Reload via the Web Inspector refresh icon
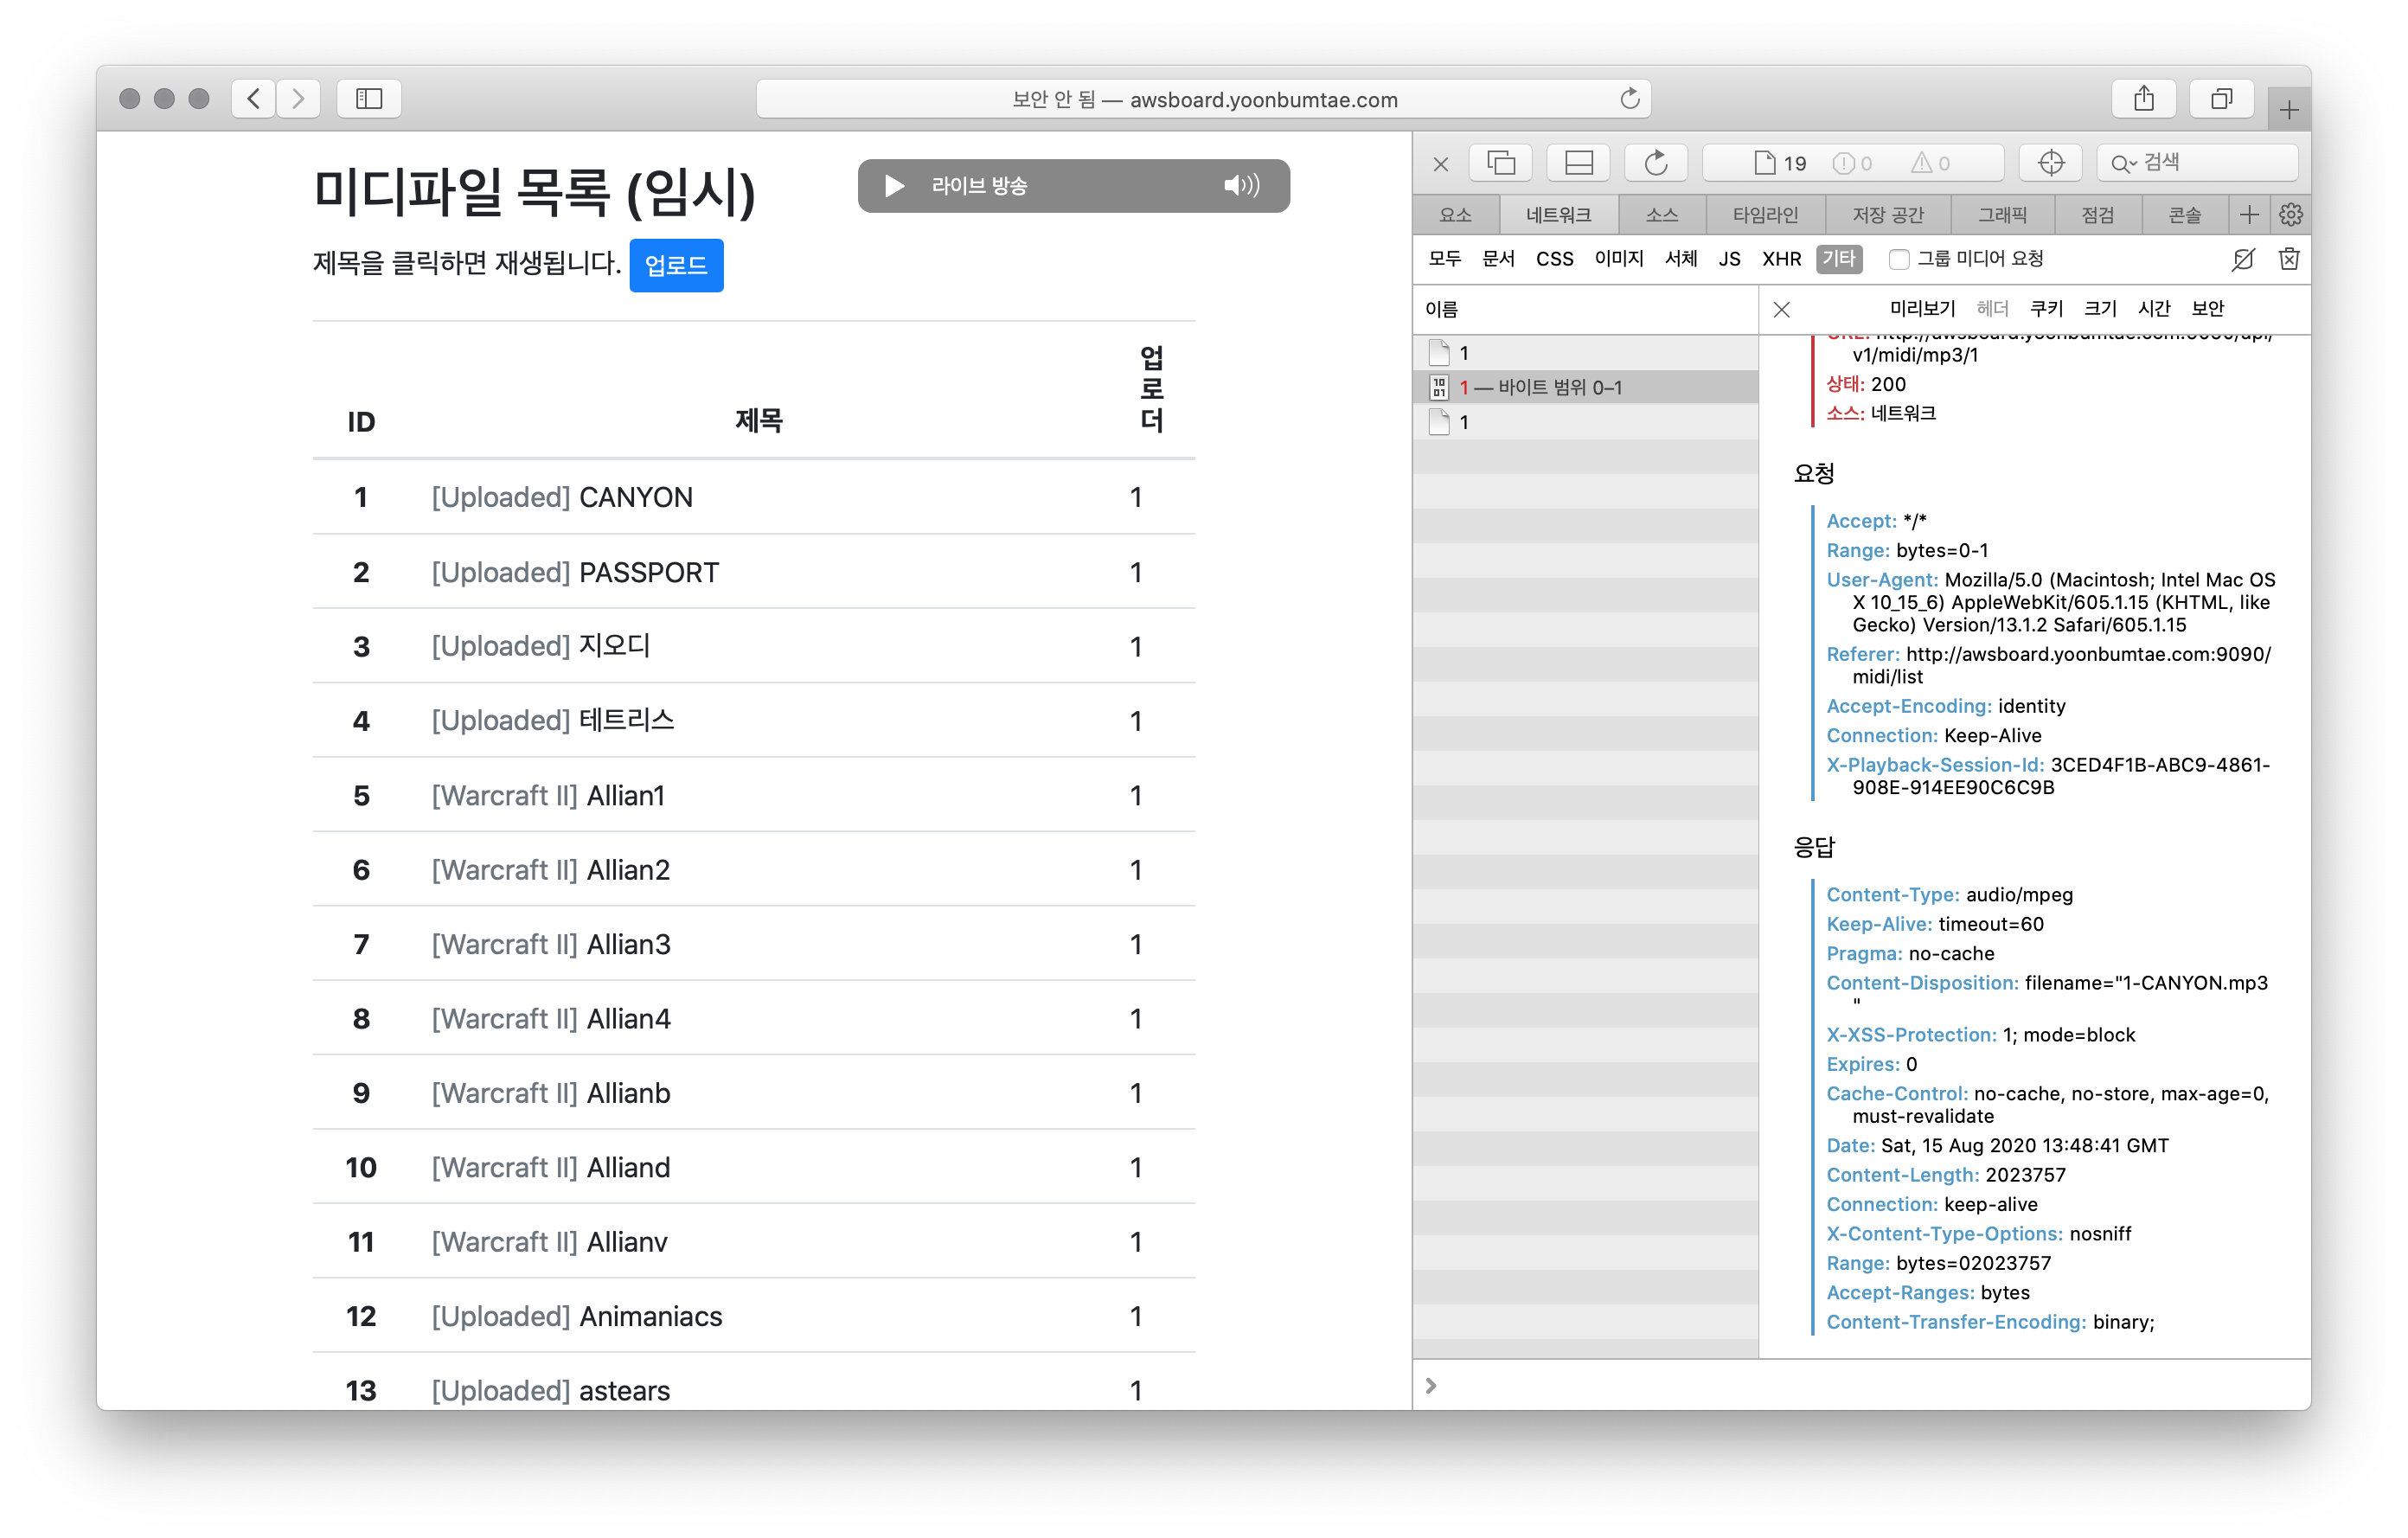Screen dimensions: 2408x1538 tap(1656, 163)
